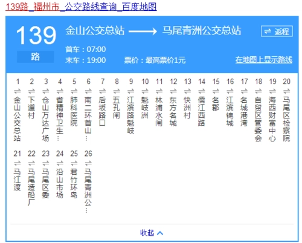This screenshot has width=302, height=243.
Task: Select stop 名城港湾
Action: point(244,111)
